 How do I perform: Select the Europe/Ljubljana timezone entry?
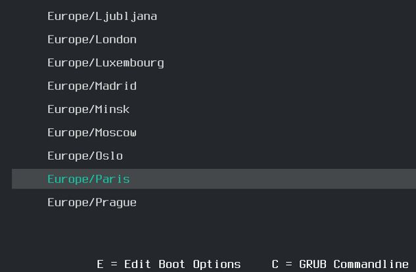pos(102,16)
